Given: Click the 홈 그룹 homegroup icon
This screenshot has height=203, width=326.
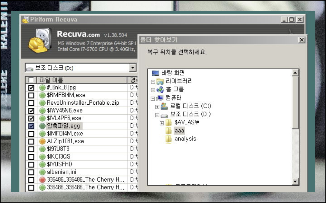Looking at the screenshot, I should 160,90.
